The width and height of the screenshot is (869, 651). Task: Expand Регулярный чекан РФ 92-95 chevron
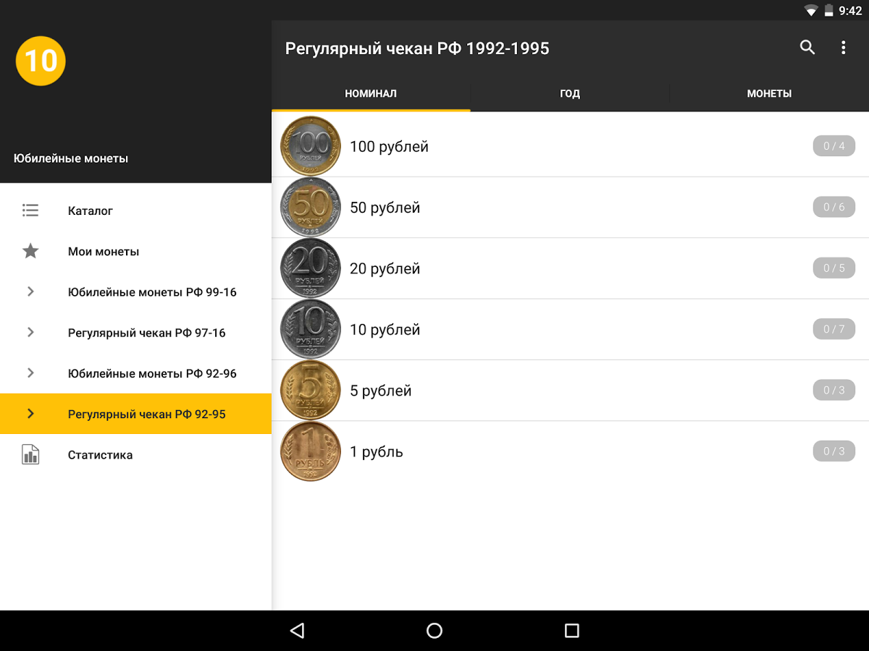pyautogui.click(x=30, y=414)
